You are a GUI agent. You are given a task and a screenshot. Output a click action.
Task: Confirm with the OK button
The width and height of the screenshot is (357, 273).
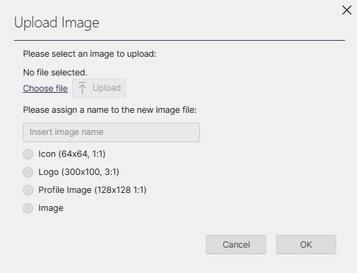306,244
